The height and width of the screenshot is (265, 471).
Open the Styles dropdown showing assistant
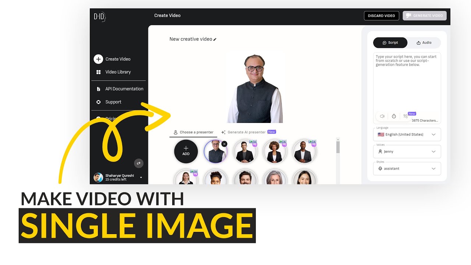407,169
